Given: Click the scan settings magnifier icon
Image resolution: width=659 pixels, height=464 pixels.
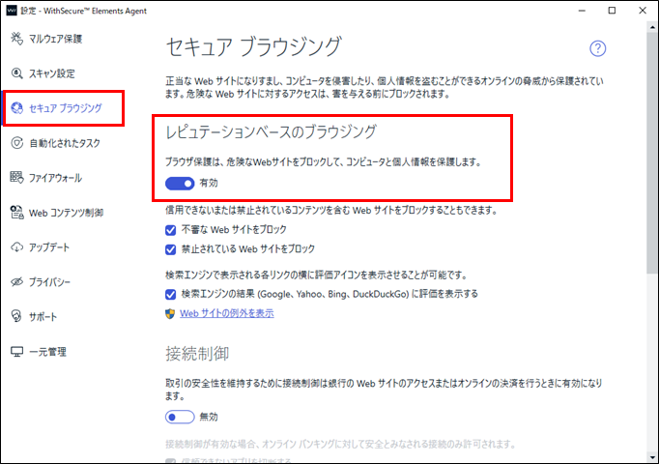Looking at the screenshot, I should pos(16,73).
